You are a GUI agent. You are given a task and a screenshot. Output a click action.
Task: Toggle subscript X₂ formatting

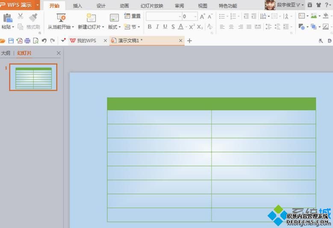200,27
